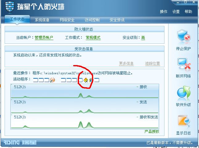Open the 设置 menu
The image size is (199, 148).
[176, 11]
